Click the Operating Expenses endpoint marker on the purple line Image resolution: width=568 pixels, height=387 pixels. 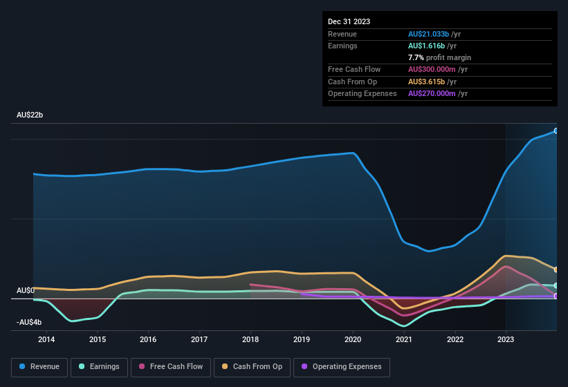[x=556, y=296]
